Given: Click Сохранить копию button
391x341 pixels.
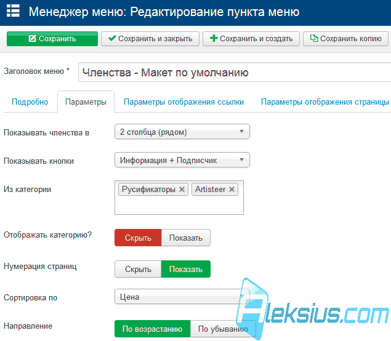Looking at the screenshot, I should pyautogui.click(x=345, y=39).
